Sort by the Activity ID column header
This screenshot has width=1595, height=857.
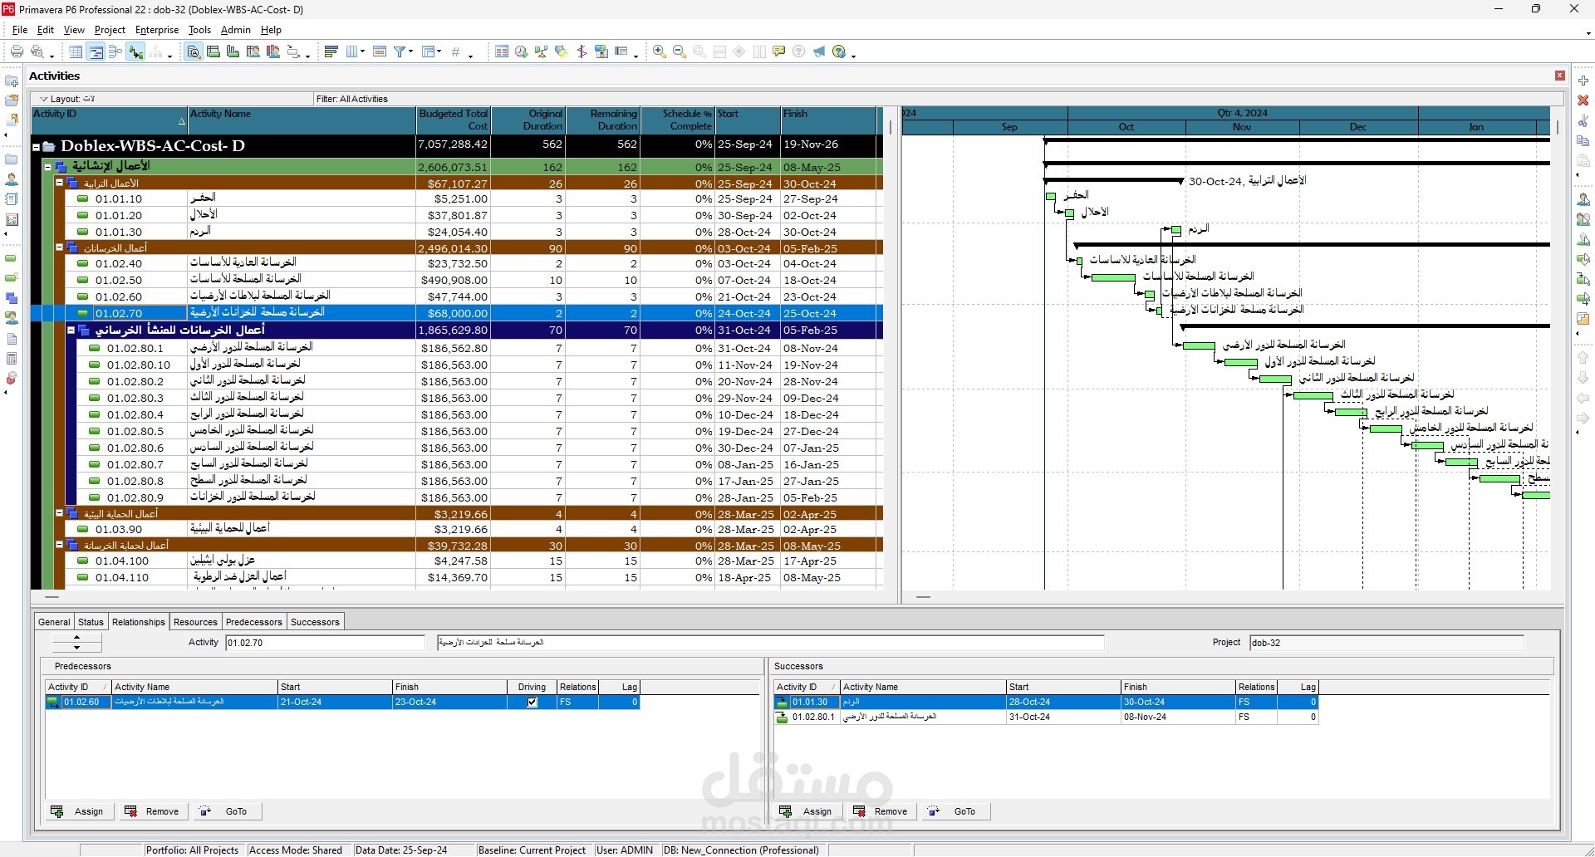coord(110,120)
